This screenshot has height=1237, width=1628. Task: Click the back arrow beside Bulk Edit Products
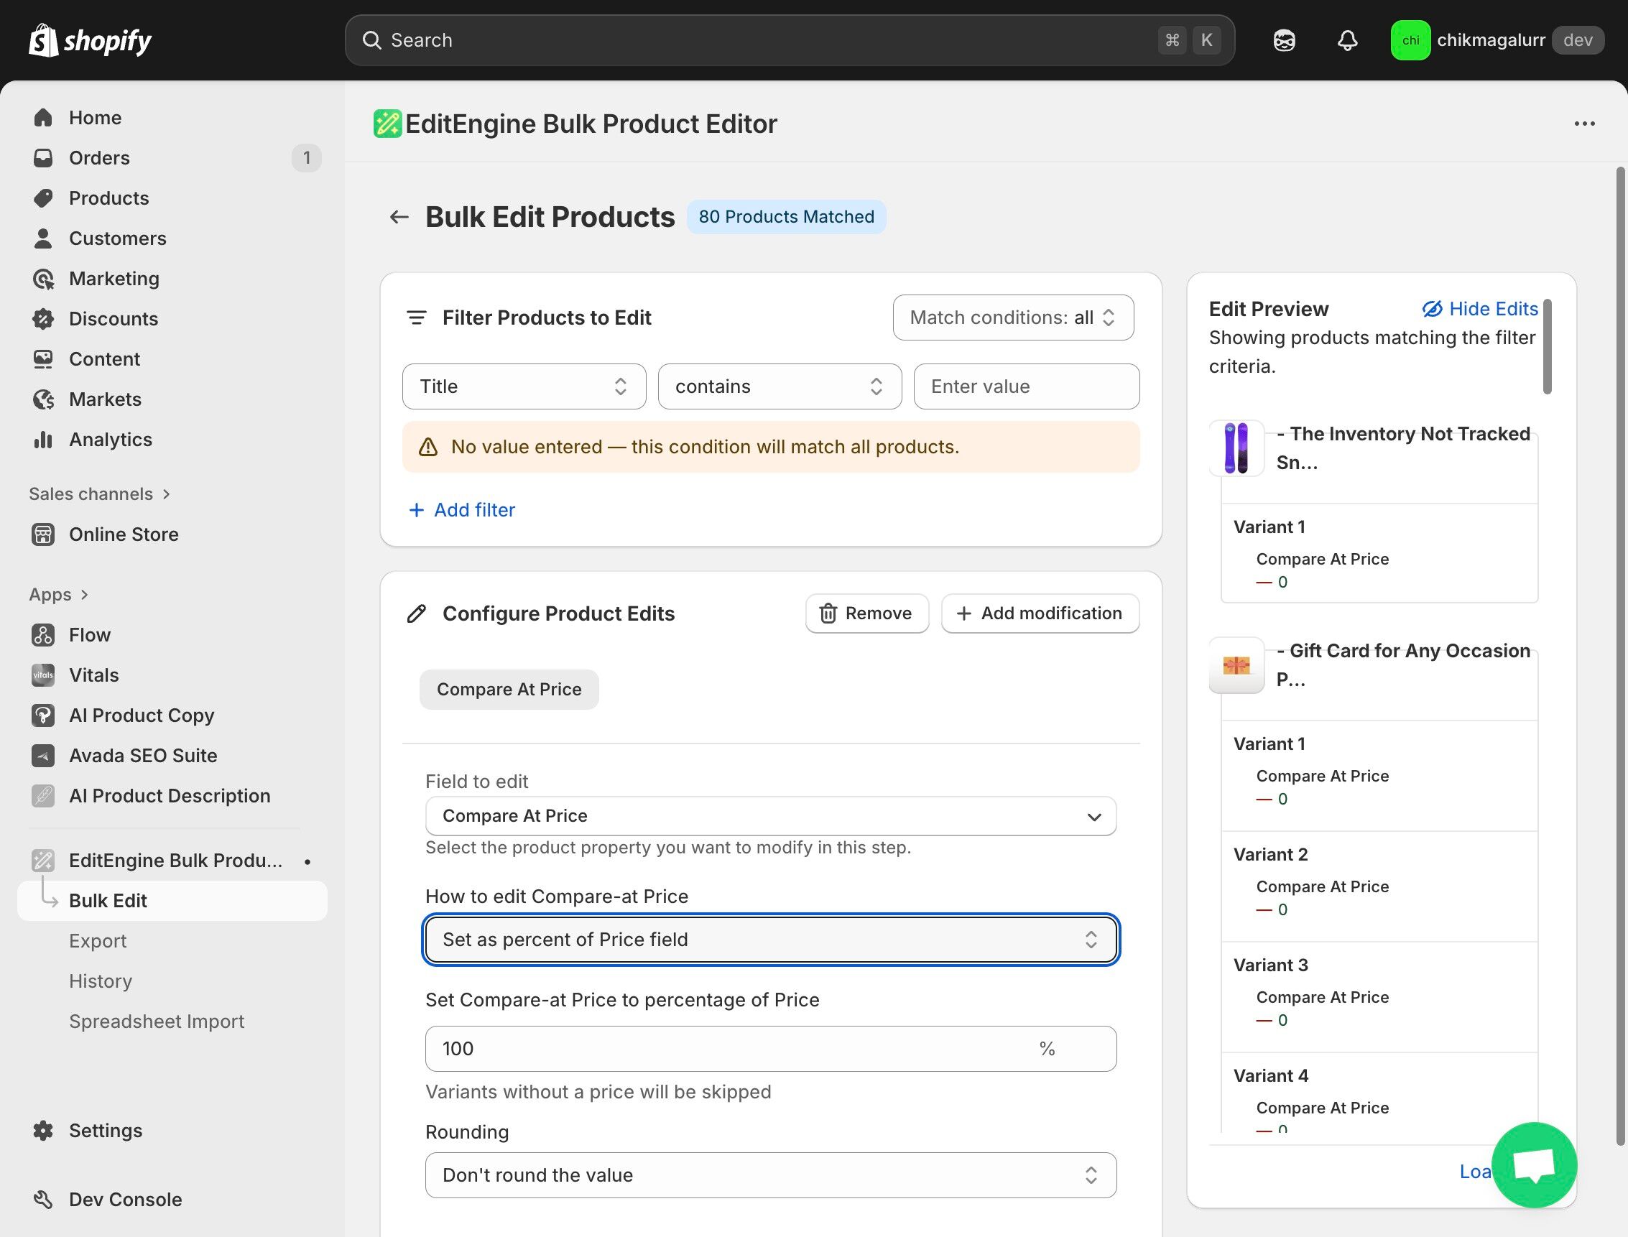[399, 216]
